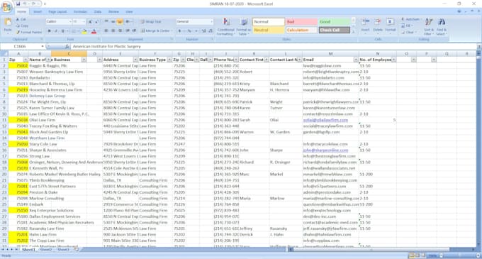Click the Help icon in ribbon corner

point(459,11)
